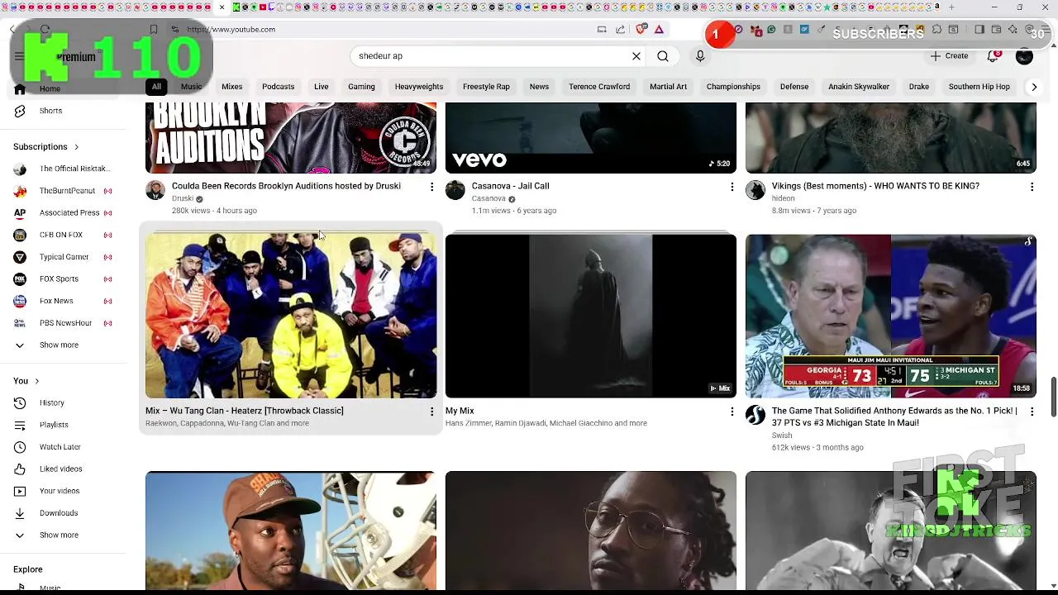Open the more options menu for Druski Brooklyn Auditions video

tap(431, 187)
